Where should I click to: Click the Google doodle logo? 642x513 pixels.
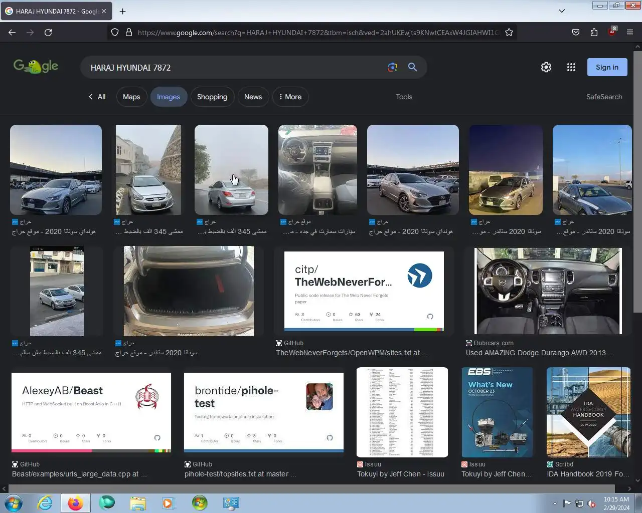(36, 66)
